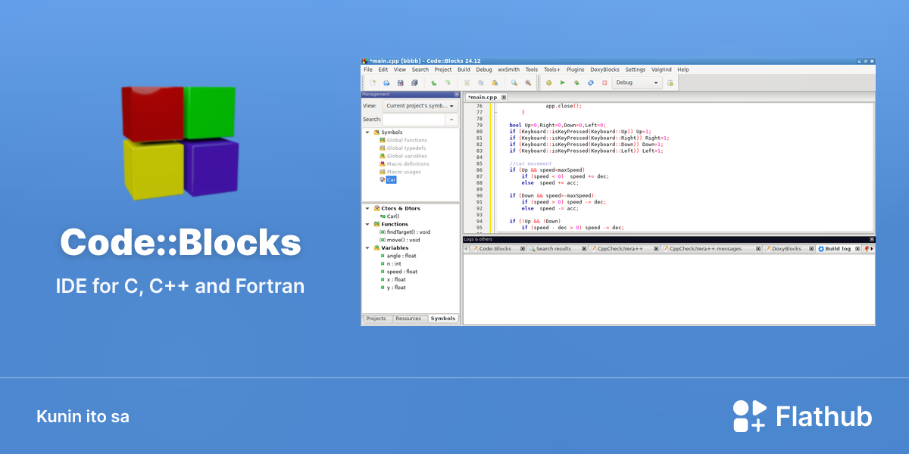909x454 pixels.
Task: Select the Car class tree item
Action: pos(391,180)
